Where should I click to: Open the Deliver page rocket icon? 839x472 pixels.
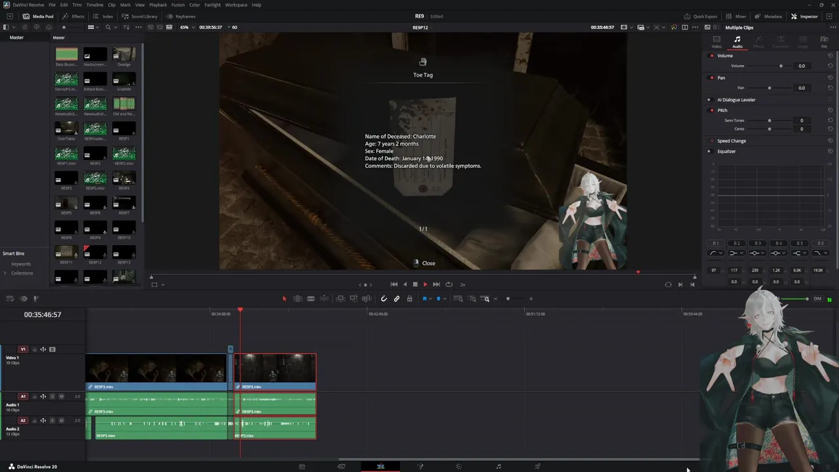click(537, 467)
